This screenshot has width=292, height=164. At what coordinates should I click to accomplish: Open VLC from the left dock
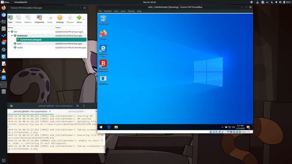[4, 71]
